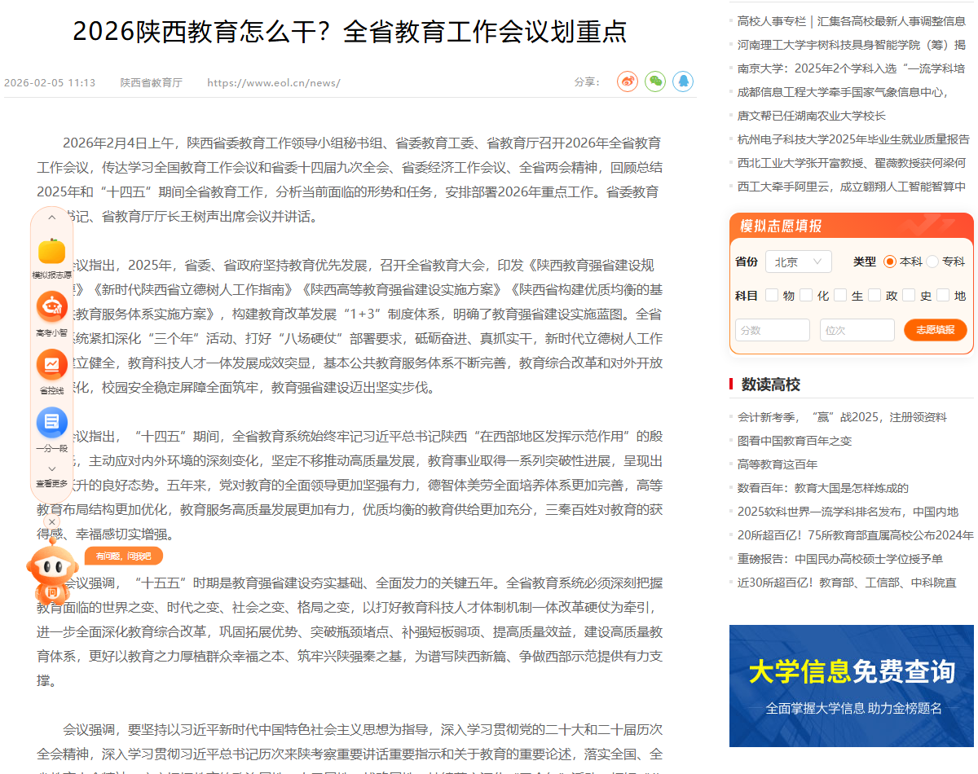Check the 生 subject checkbox
This screenshot has width=978, height=774.
click(840, 295)
